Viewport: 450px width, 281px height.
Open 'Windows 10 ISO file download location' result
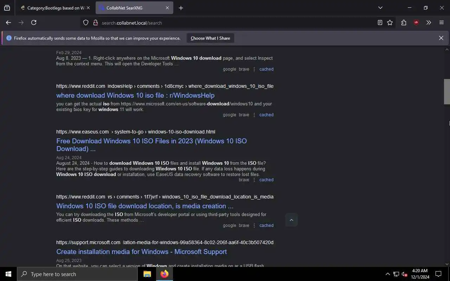pos(145,206)
